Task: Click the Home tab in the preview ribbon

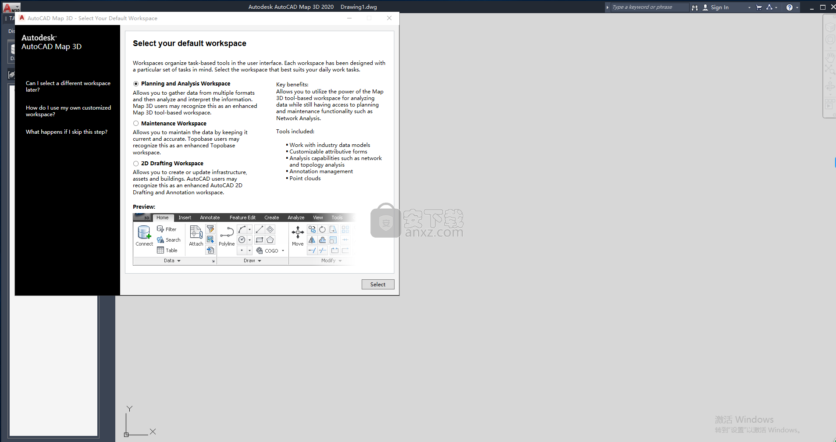Action: 163,217
